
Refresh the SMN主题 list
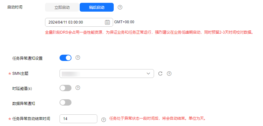click(x=160, y=74)
